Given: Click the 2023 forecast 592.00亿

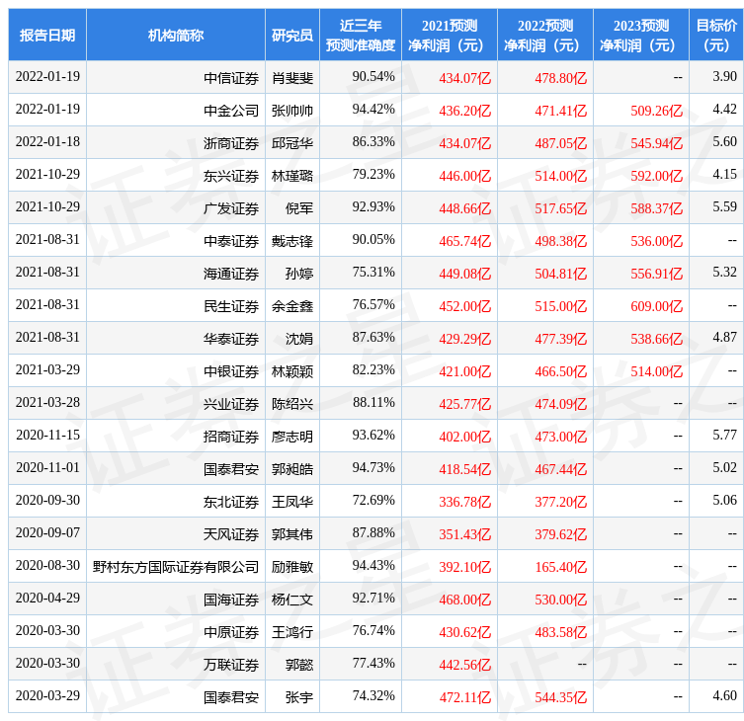Looking at the screenshot, I should [x=657, y=176].
